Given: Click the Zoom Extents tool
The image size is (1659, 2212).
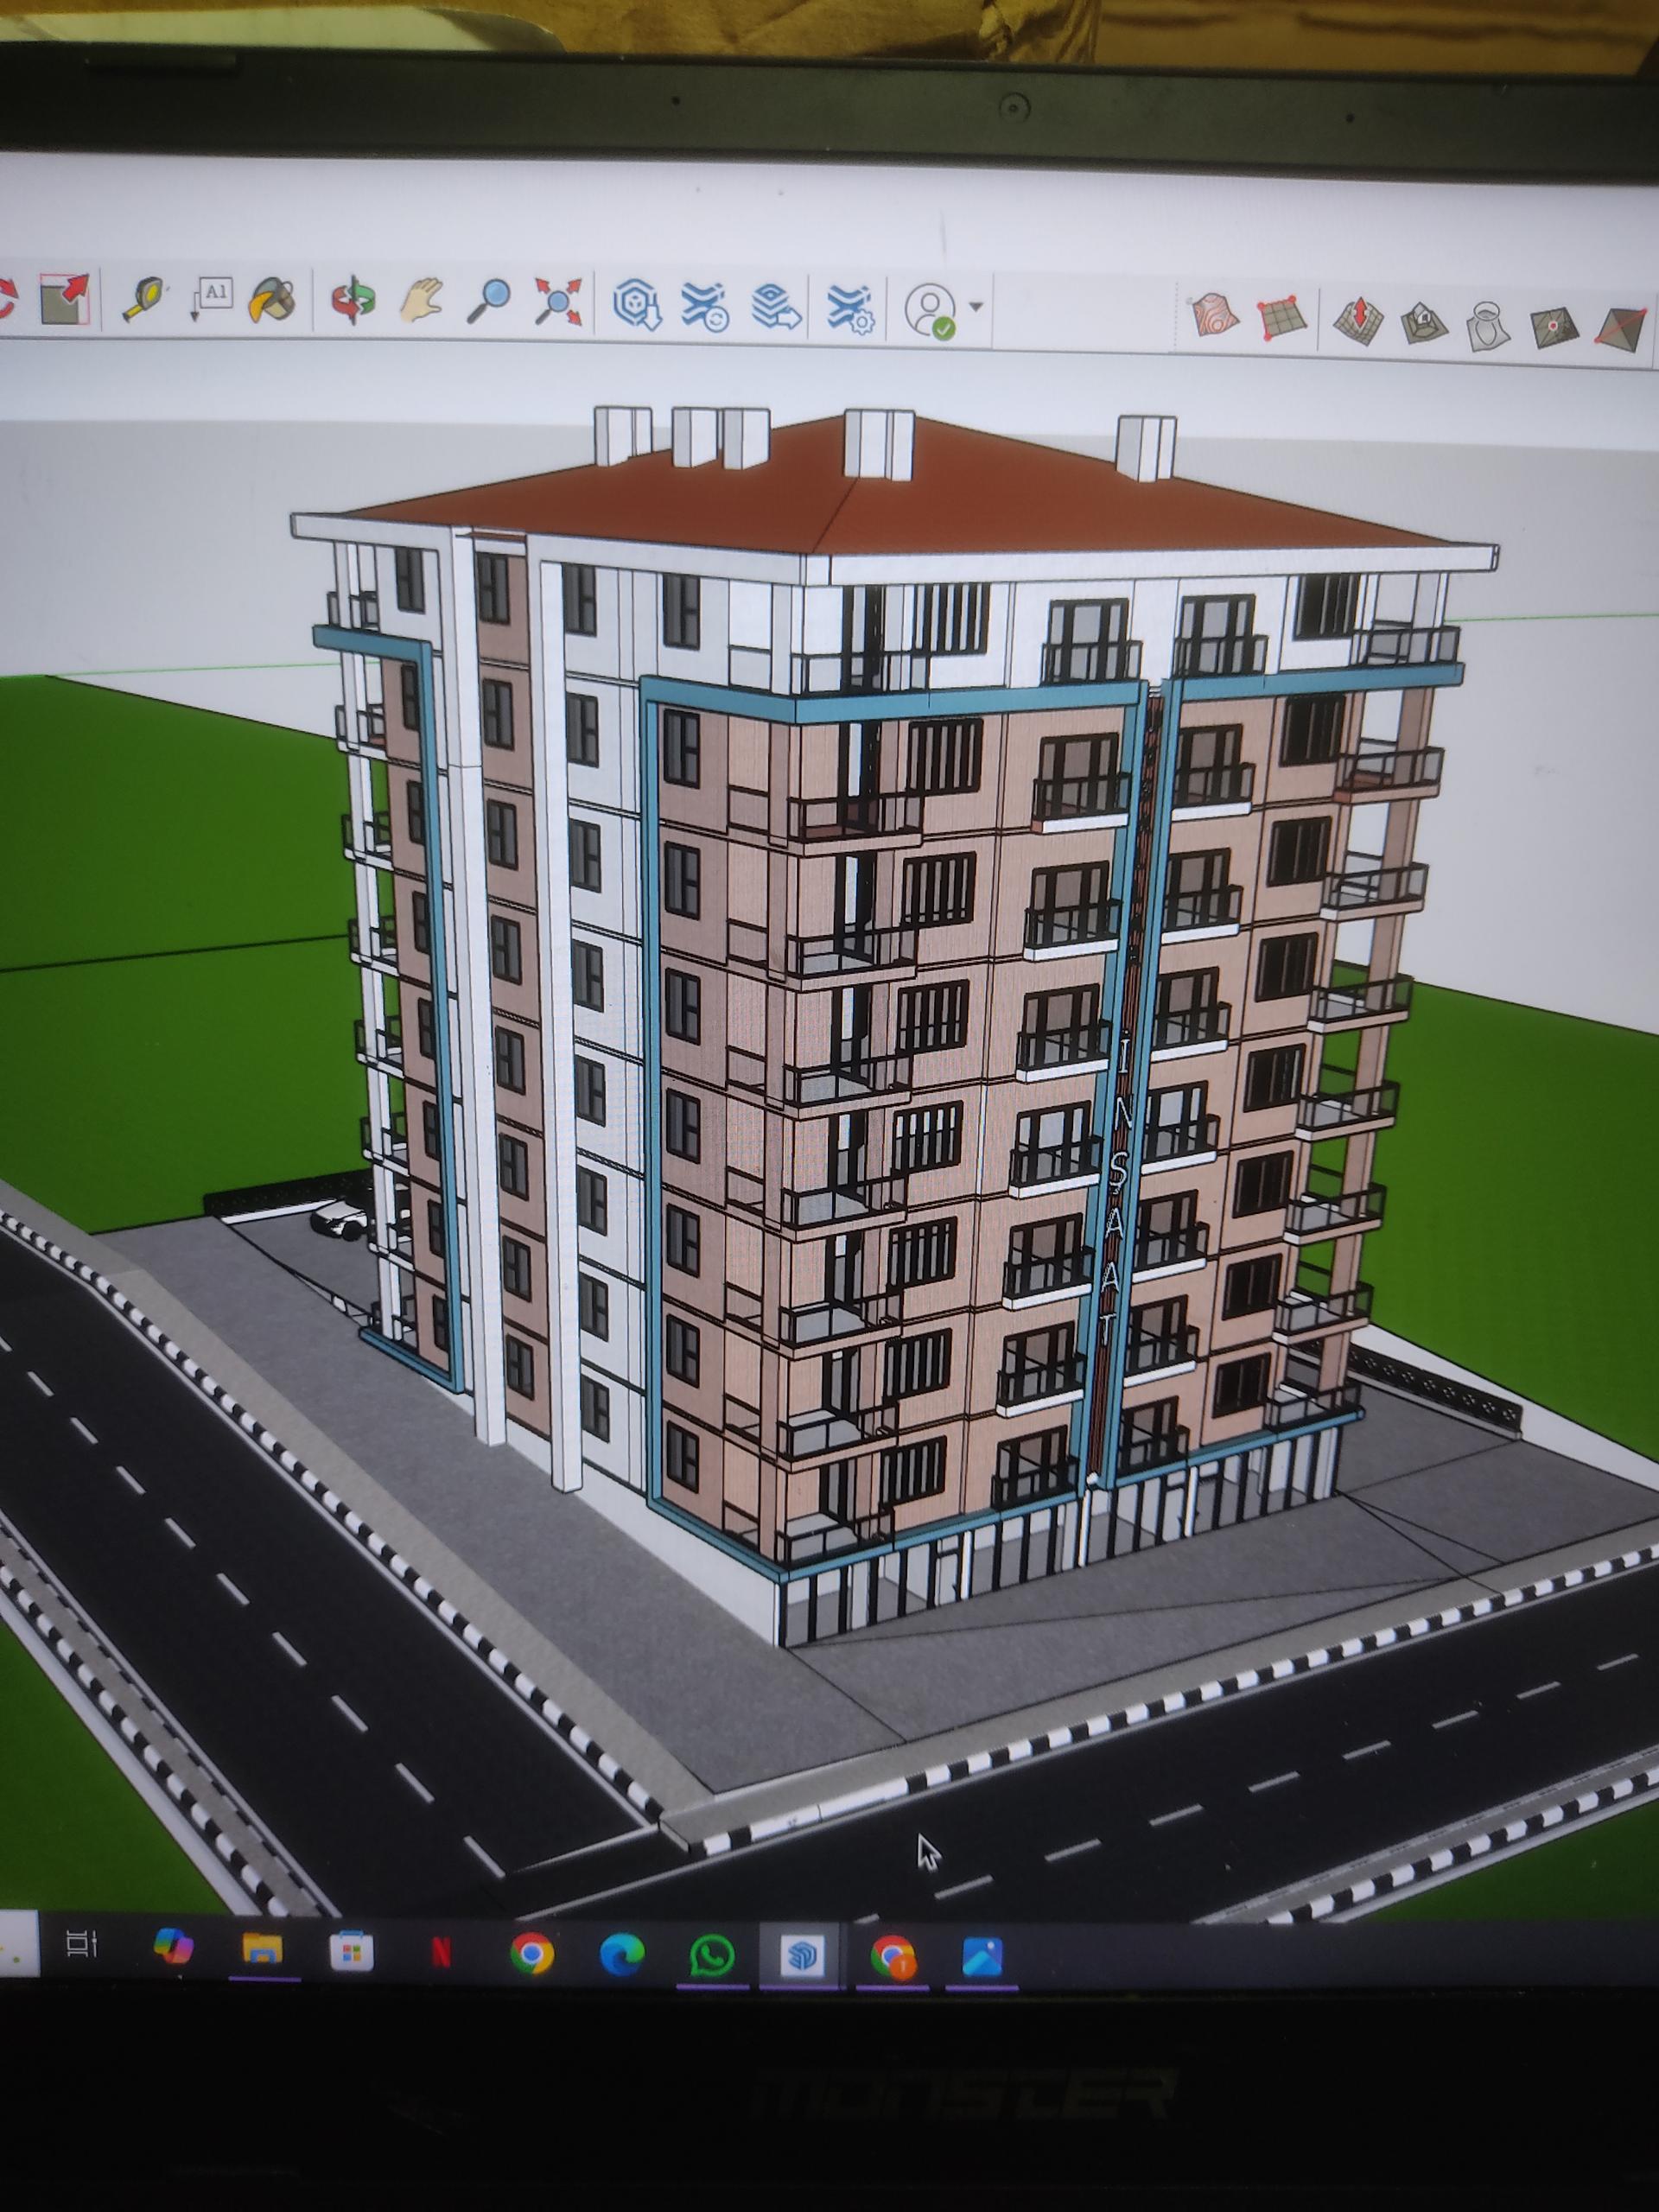Looking at the screenshot, I should click(x=558, y=302).
